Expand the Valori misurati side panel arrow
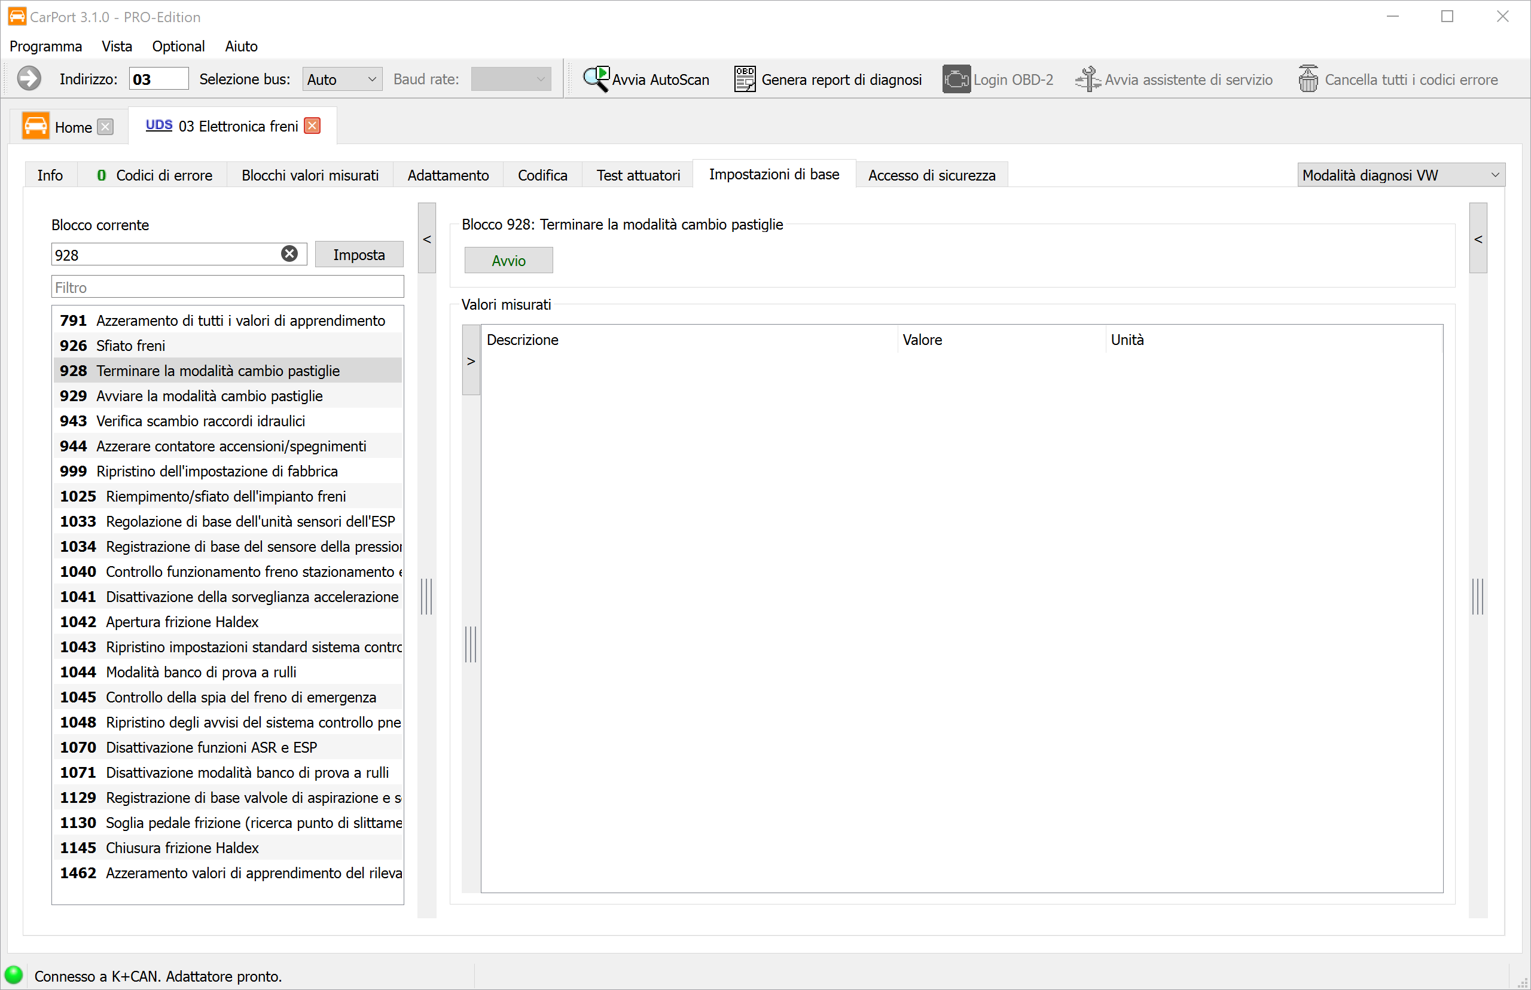Image resolution: width=1531 pixels, height=990 pixels. pos(471,360)
